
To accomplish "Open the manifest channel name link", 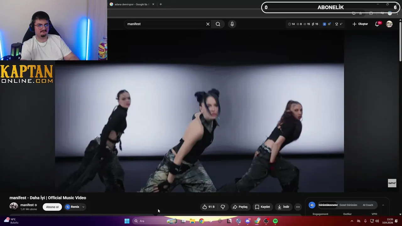I will [x=27, y=205].
